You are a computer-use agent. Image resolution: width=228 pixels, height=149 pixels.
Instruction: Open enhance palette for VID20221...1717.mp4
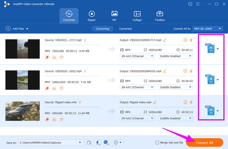[62, 57]
